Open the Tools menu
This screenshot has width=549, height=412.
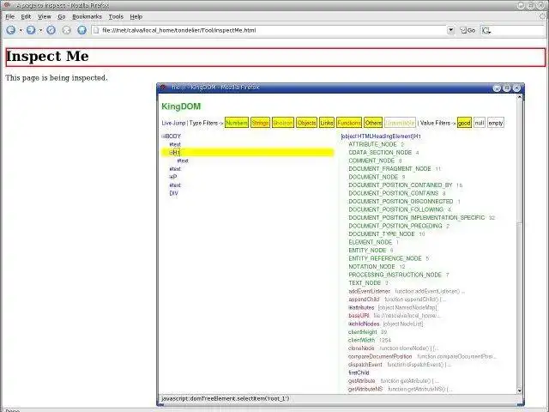point(116,16)
